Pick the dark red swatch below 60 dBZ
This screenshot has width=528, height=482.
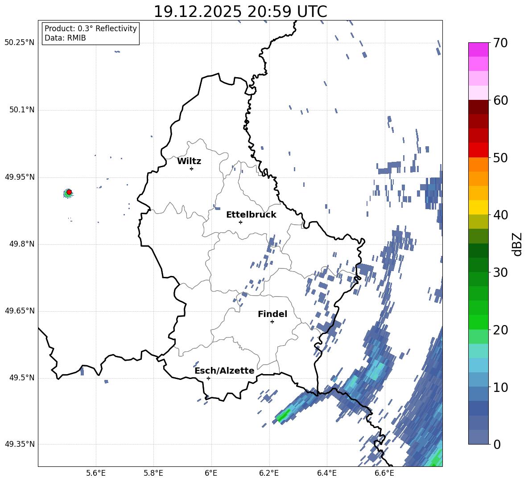[x=478, y=107]
